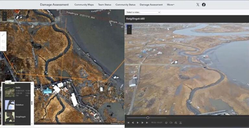
Task: Click the Kotzebue bookmark label
Action: (x=19, y=105)
